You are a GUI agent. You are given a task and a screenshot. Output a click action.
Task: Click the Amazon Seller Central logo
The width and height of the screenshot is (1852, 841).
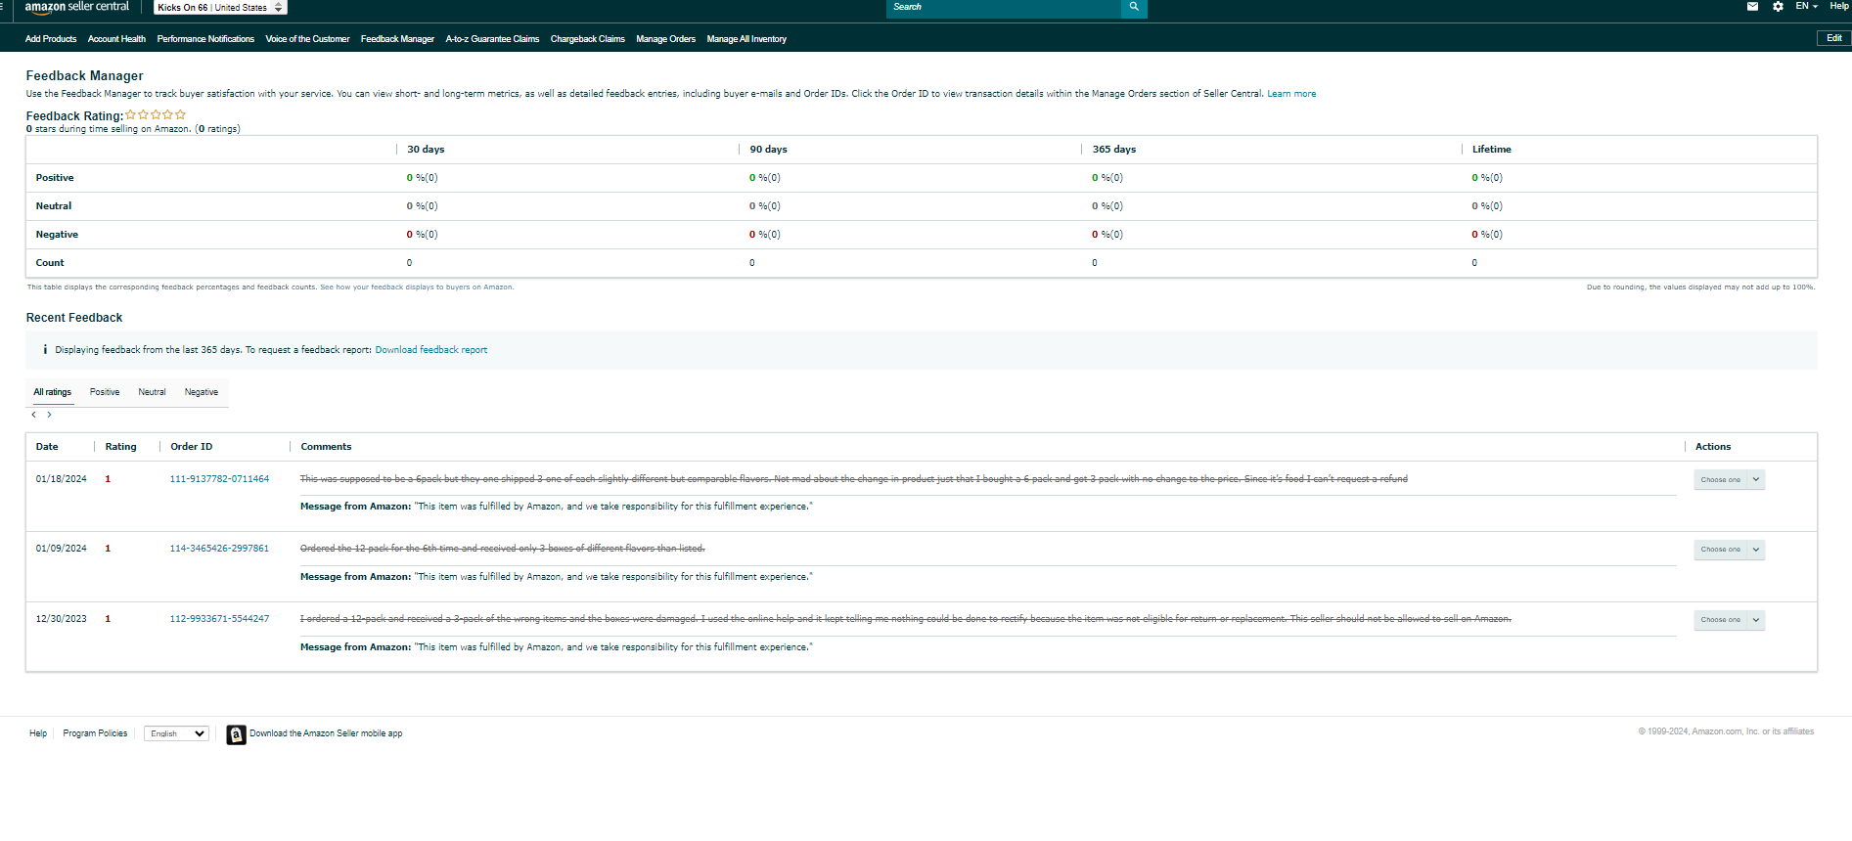[77, 7]
